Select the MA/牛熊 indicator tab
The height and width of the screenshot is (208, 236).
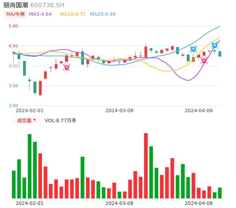pyautogui.click(x=15, y=14)
